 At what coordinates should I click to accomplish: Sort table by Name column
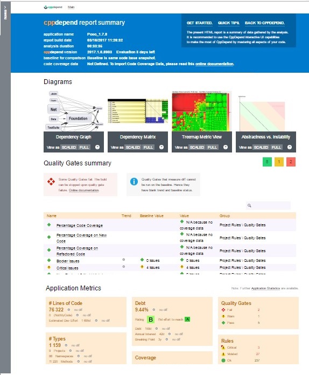click(x=52, y=216)
